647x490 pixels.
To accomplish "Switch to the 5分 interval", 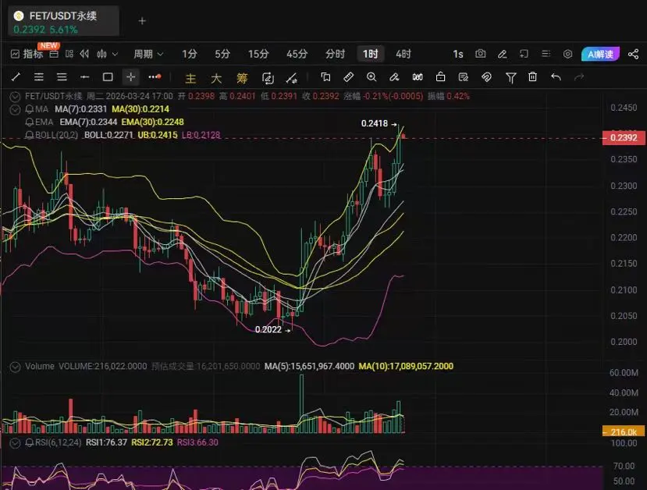I will coord(222,54).
